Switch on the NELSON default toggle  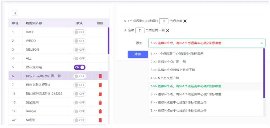[x=80, y=50]
